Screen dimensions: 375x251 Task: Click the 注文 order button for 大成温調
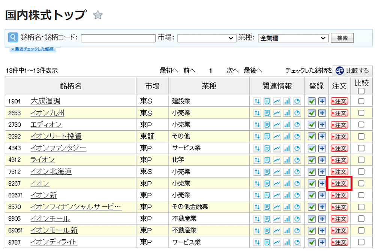339,101
